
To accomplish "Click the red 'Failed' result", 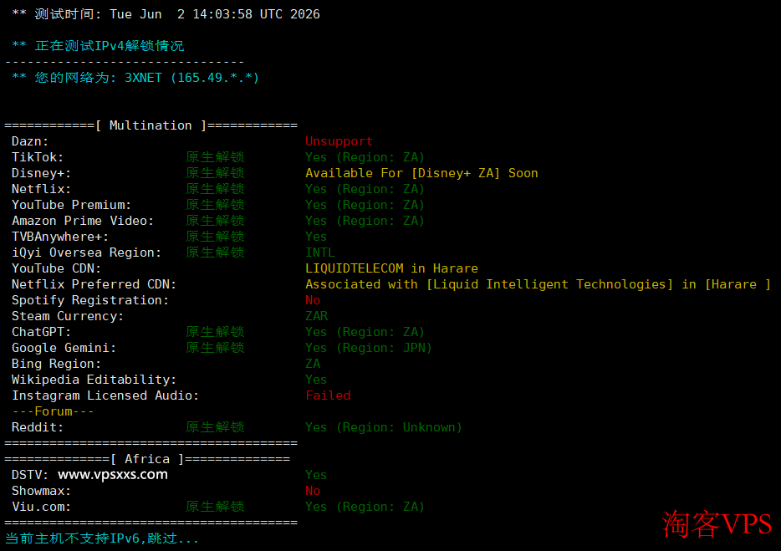I will pyautogui.click(x=328, y=396).
